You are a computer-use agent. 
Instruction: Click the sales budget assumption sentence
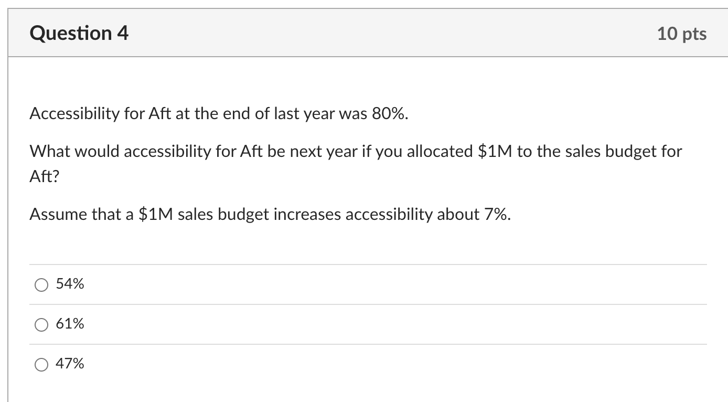269,214
